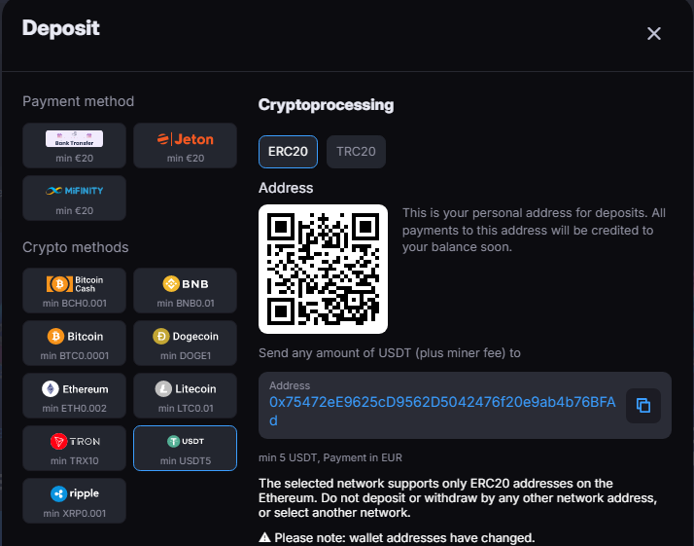The image size is (694, 546).
Task: Select Bitcoin Cash crypto method
Action: (x=75, y=290)
